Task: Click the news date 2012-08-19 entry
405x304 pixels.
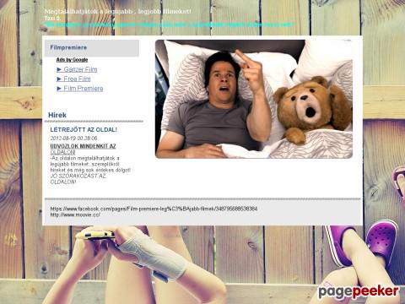Action: pos(73,138)
